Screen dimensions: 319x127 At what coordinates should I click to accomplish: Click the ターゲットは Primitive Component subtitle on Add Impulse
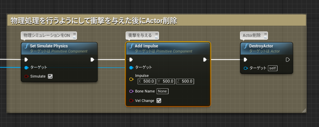click(x=163, y=51)
